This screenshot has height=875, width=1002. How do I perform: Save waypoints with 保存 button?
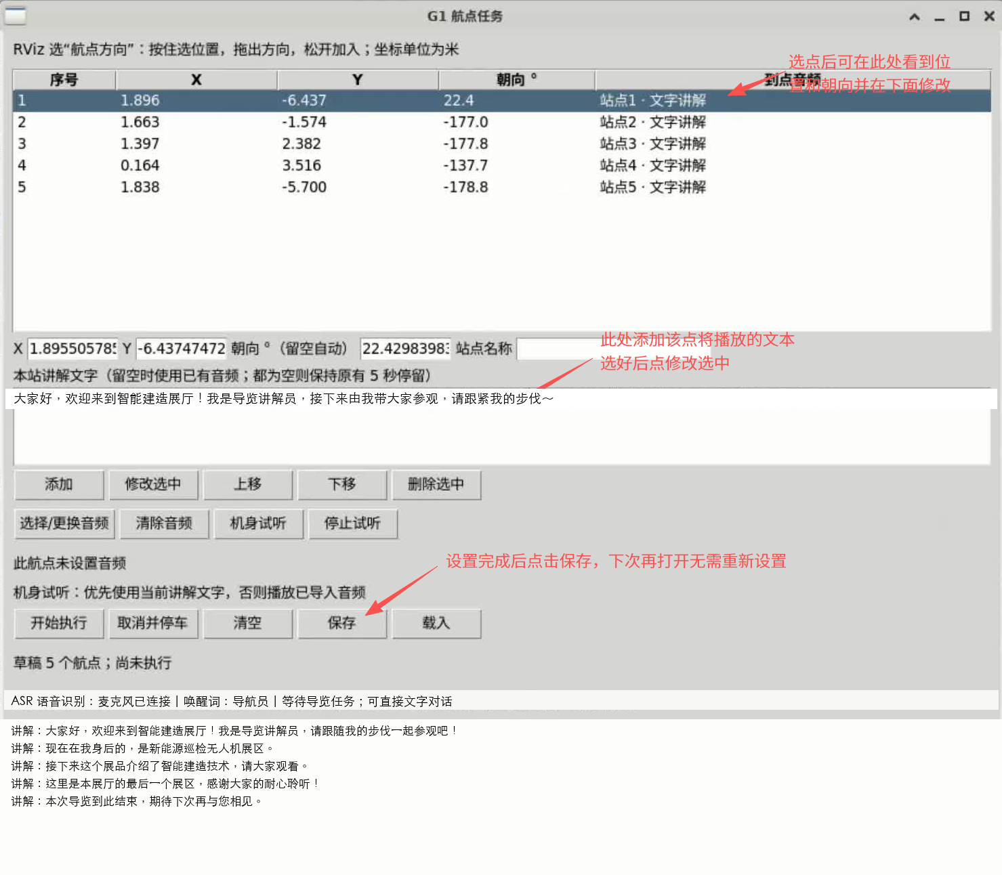pos(342,624)
